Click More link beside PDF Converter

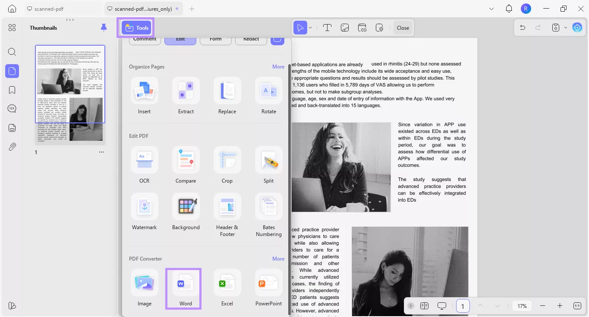[278, 259]
